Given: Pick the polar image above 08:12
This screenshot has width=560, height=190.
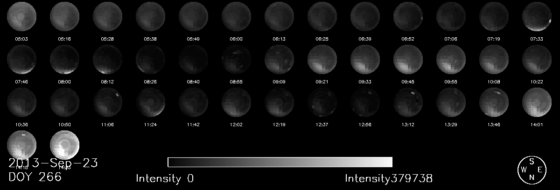Looking at the screenshot, I should pyautogui.click(x=108, y=60).
